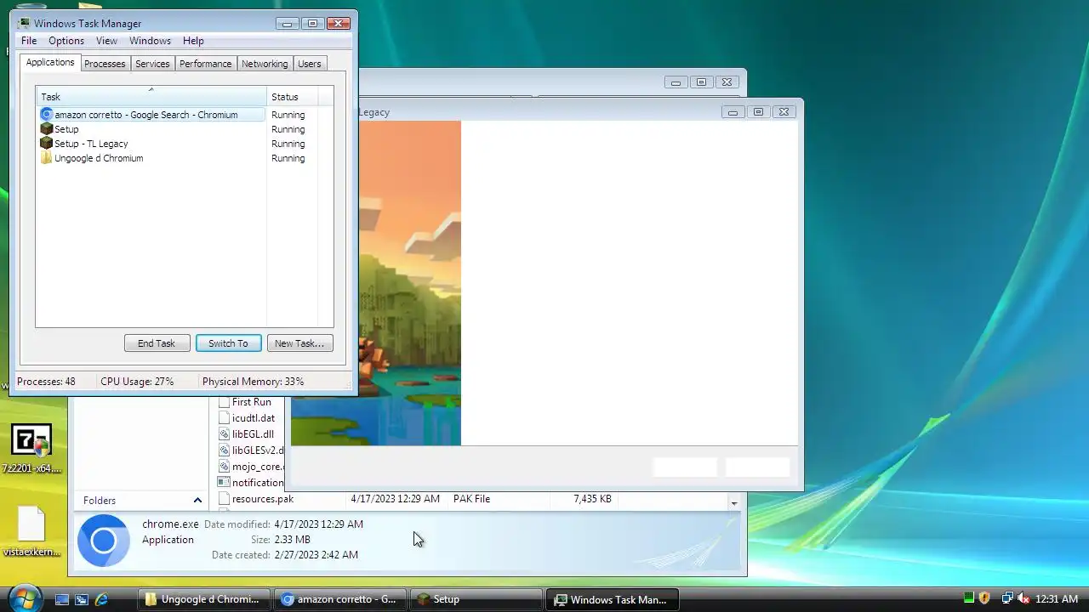This screenshot has width=1089, height=612.
Task: Switch to the Networking tab
Action: coord(265,64)
